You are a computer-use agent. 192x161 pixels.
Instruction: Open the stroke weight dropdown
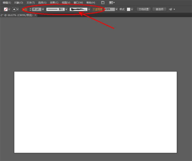coord(43,9)
